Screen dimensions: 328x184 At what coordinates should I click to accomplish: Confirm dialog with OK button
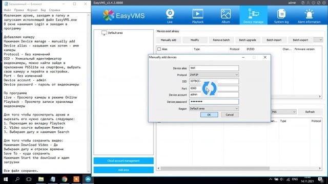pyautogui.click(x=209, y=114)
